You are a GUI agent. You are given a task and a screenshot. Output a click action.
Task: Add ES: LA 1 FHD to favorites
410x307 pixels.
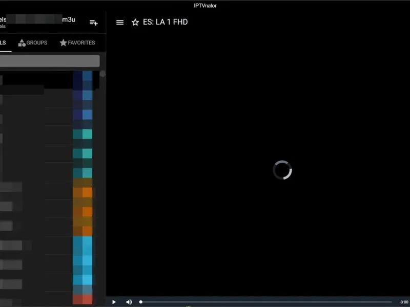[135, 22]
